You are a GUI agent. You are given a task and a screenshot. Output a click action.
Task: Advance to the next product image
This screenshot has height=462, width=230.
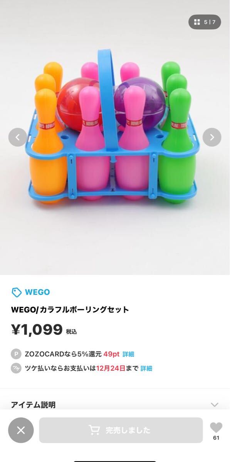(x=212, y=137)
